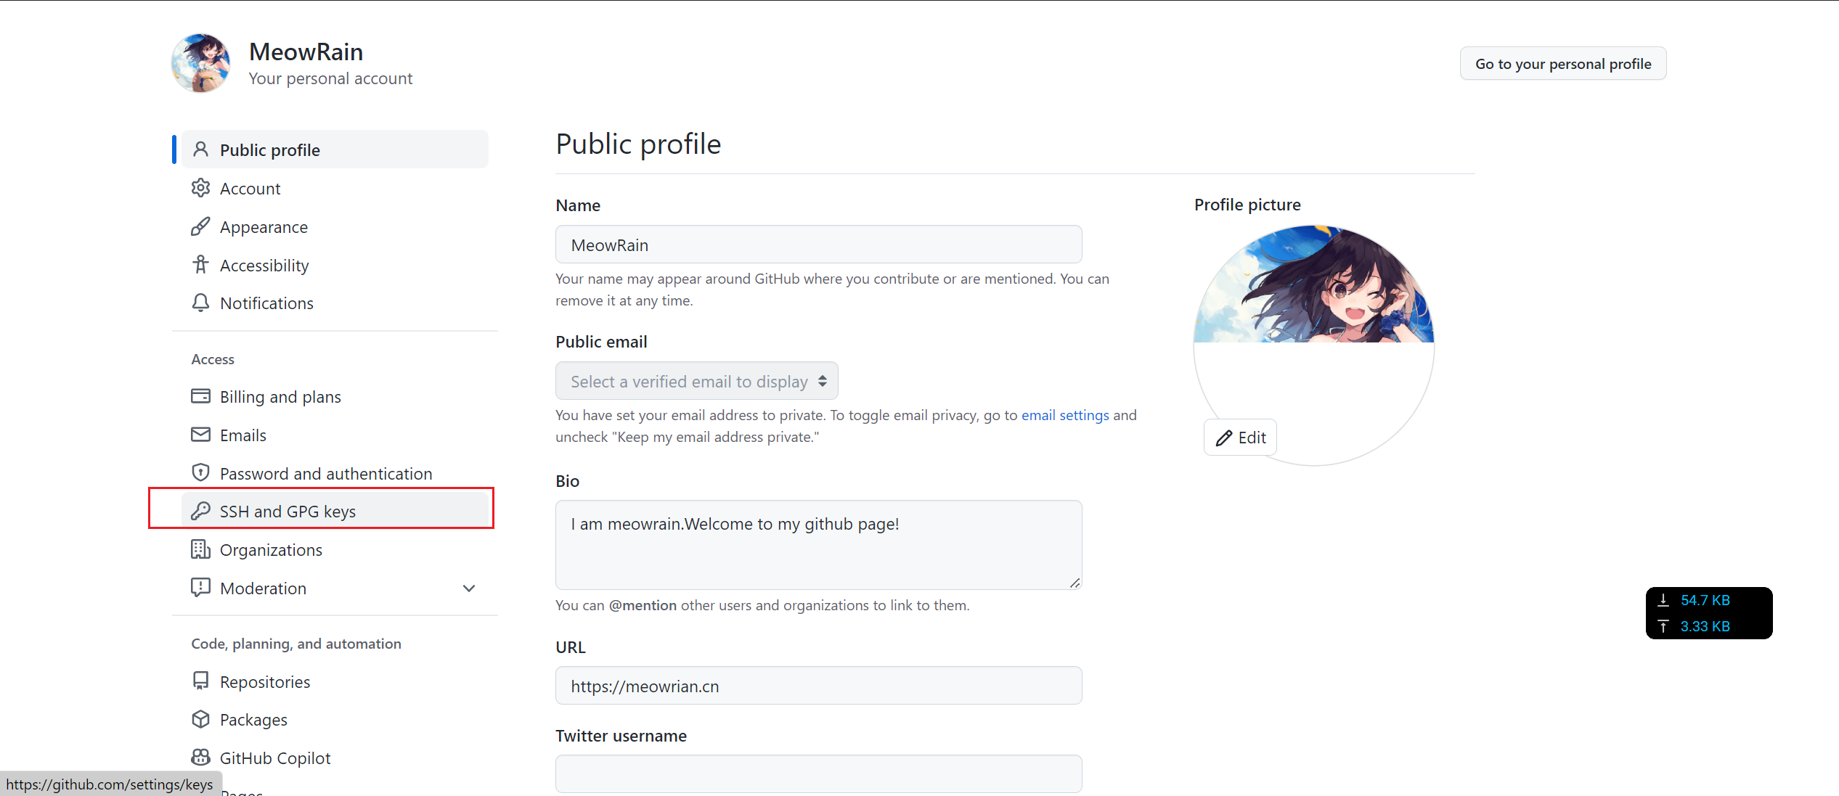Click the Notifications bell icon

pos(200,303)
